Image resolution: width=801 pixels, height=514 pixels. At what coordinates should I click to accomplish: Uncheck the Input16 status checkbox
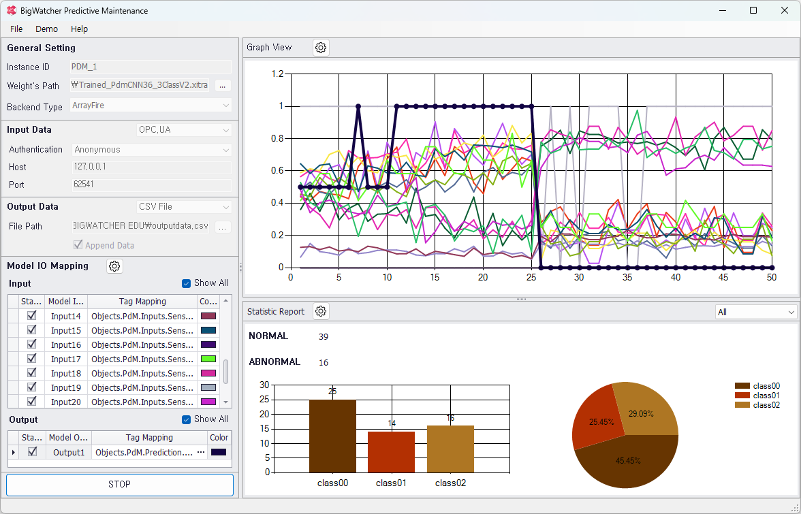pyautogui.click(x=31, y=344)
